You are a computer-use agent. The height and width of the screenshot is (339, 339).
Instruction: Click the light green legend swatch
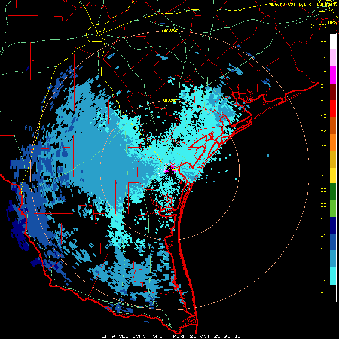click(x=333, y=208)
